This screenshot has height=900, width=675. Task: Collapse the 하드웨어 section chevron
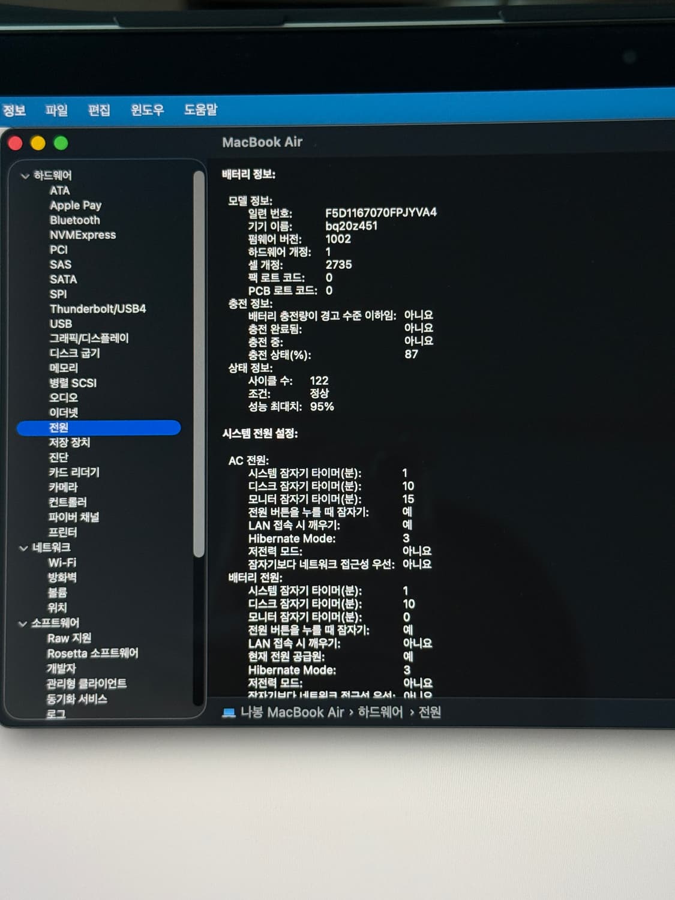pyautogui.click(x=25, y=176)
